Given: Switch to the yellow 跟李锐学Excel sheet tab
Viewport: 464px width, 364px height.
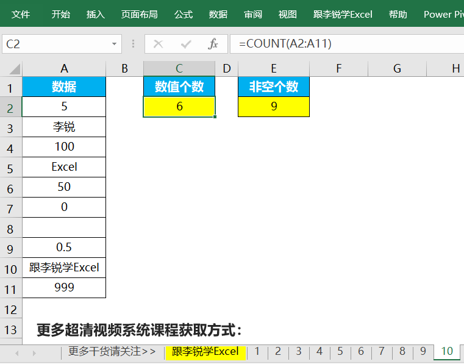Looking at the screenshot, I should tap(205, 352).
